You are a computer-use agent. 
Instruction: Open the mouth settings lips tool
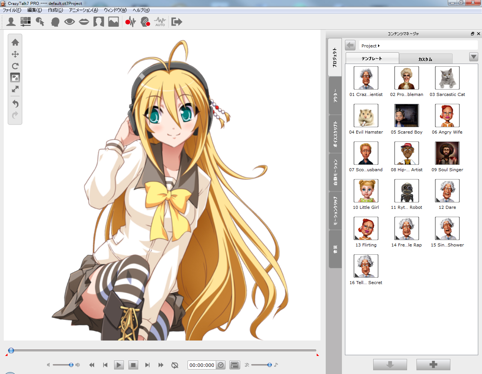point(84,22)
